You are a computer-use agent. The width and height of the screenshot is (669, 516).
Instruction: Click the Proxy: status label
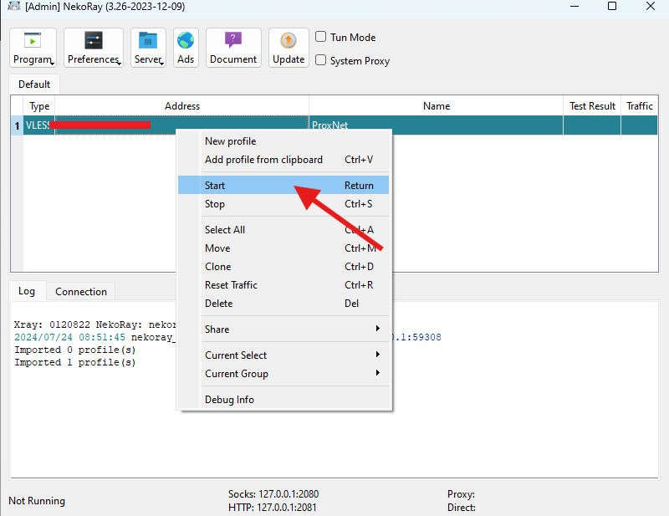462,493
